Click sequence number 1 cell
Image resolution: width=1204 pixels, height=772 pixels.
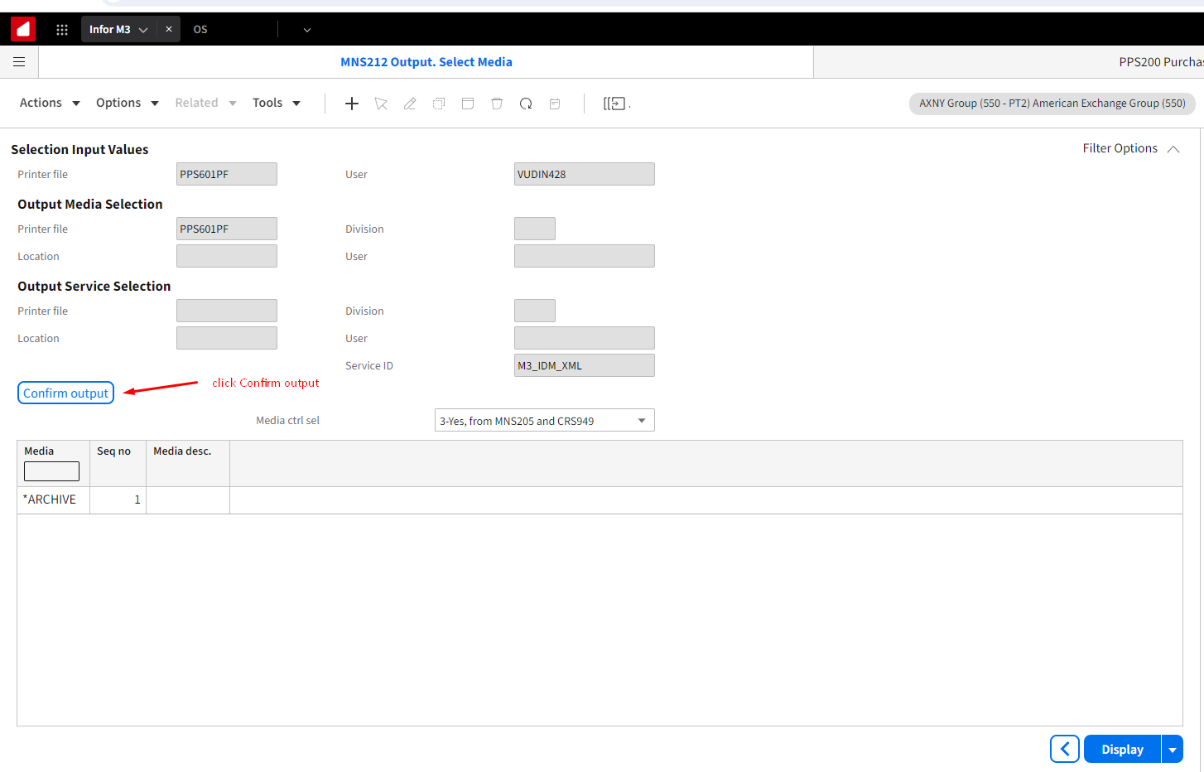coord(118,499)
